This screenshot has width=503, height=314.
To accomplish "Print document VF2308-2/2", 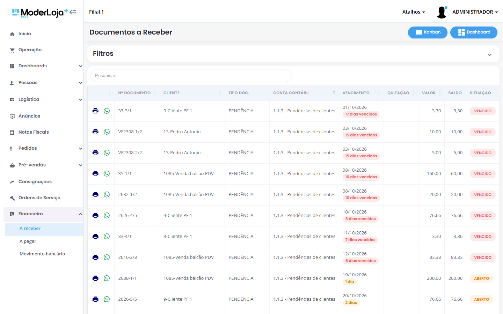I will pyautogui.click(x=95, y=152).
